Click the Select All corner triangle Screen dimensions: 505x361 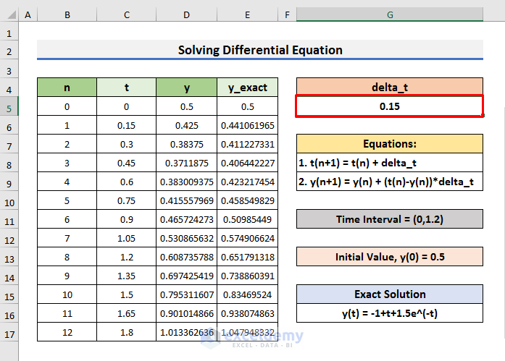click(9, 14)
